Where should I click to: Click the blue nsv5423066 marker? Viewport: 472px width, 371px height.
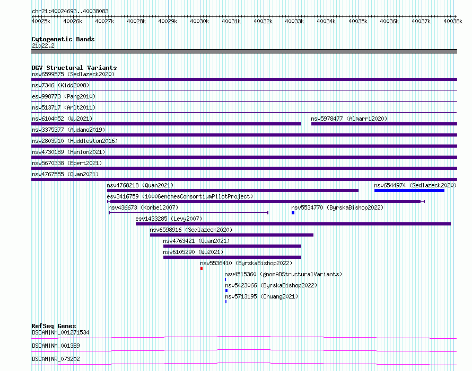(x=226, y=291)
